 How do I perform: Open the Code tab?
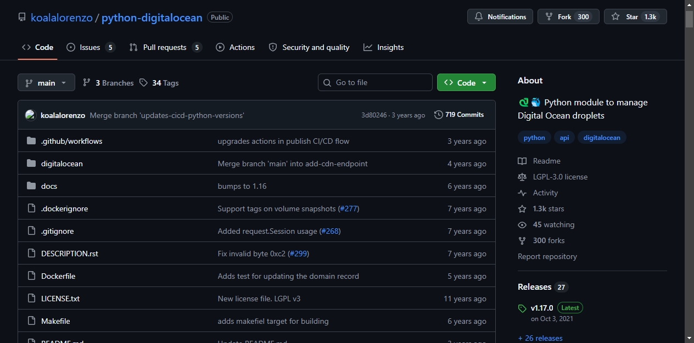(x=37, y=47)
